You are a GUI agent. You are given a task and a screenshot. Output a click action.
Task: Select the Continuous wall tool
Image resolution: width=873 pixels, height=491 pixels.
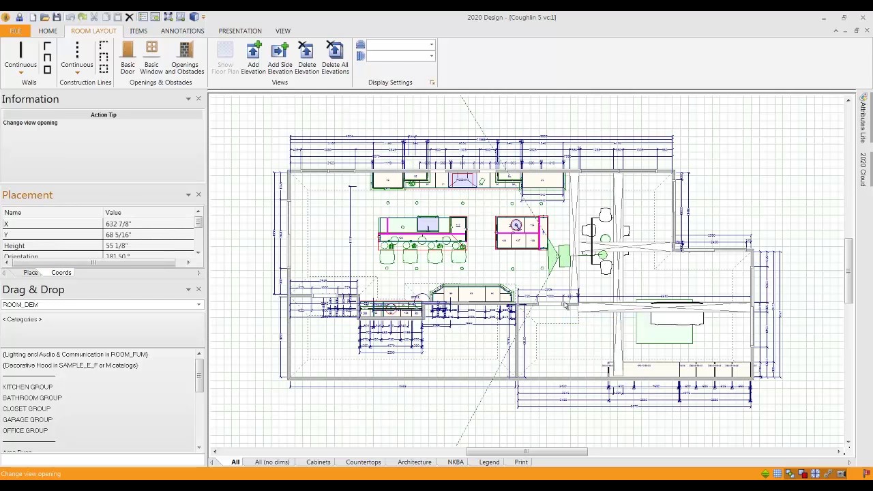pos(20,55)
